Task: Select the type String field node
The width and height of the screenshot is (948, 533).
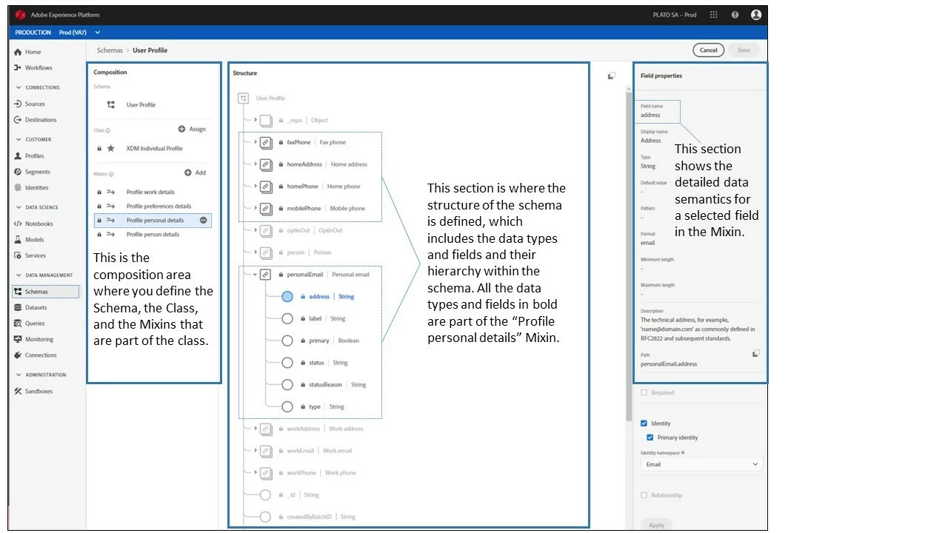Action: pyautogui.click(x=287, y=406)
